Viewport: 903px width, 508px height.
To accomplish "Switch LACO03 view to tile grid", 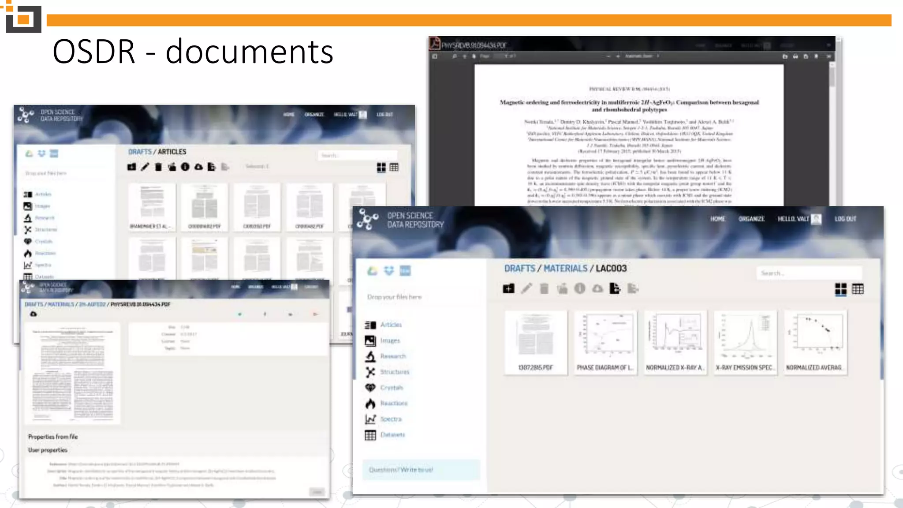I will [841, 289].
